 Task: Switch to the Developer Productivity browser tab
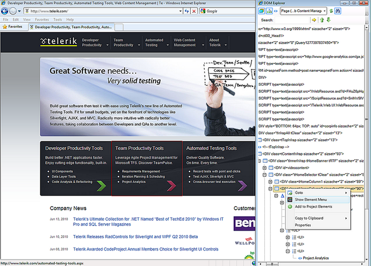[x=71, y=27]
